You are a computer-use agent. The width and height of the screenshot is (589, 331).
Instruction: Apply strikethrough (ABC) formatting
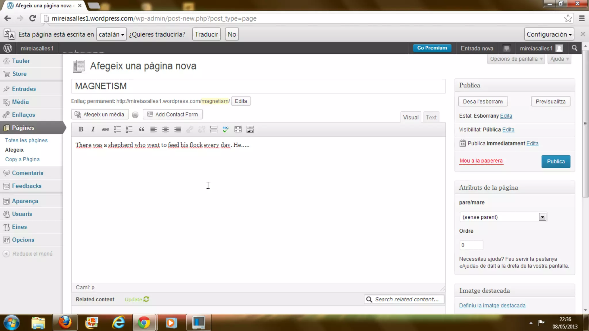105,129
